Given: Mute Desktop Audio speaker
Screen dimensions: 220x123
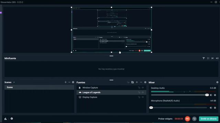Looking at the screenshot, I should (211, 95).
